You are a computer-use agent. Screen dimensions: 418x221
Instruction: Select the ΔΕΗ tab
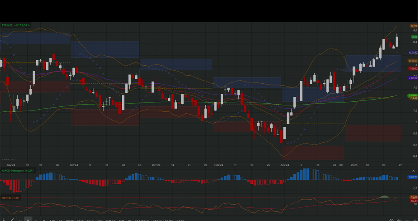point(121,220)
